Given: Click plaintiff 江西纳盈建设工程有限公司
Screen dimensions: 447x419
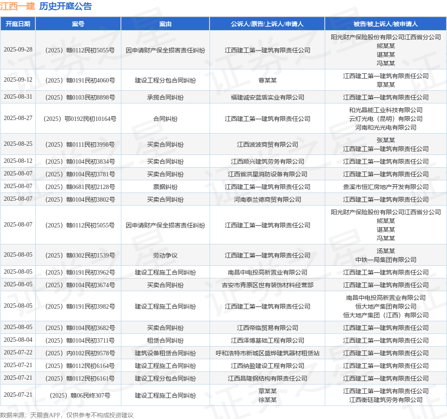Looking at the screenshot, I should pos(268,366).
